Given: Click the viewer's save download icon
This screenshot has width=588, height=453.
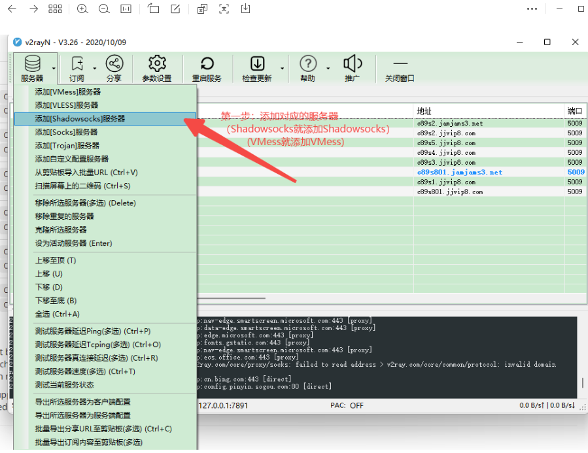Looking at the screenshot, I should click(246, 8).
